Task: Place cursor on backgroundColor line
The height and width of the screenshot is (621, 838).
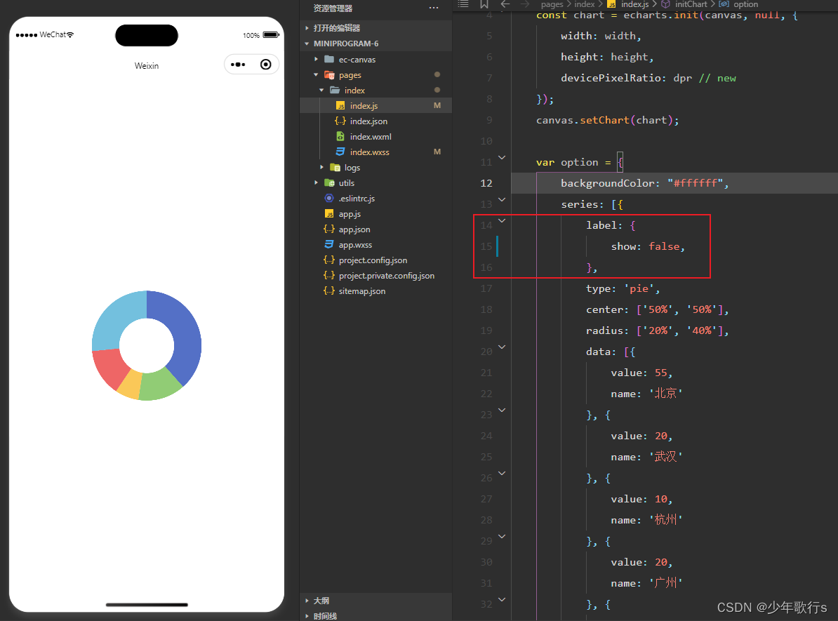Action: click(x=674, y=183)
